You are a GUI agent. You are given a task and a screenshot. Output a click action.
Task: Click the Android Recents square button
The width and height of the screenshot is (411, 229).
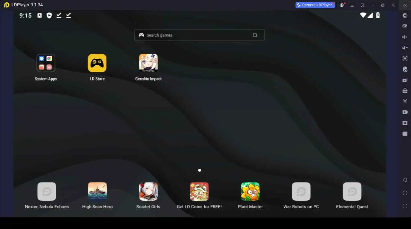pos(405,206)
